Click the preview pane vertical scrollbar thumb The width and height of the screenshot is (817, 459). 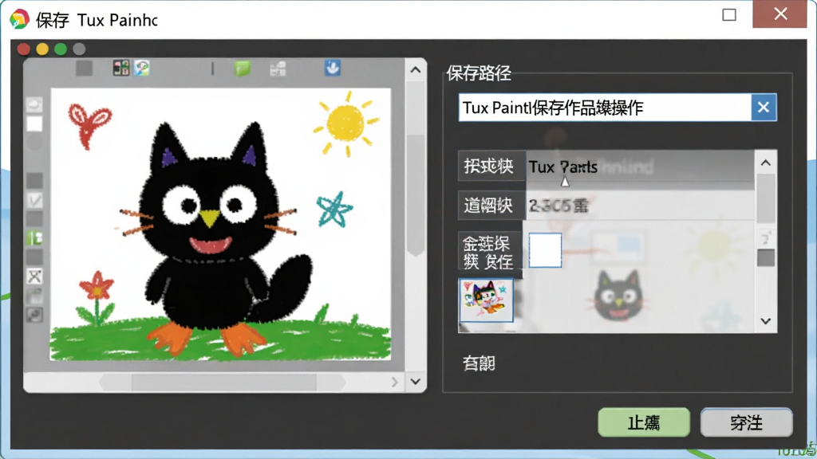pyautogui.click(x=415, y=195)
